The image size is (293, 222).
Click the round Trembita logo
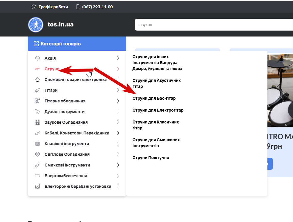pos(36,25)
